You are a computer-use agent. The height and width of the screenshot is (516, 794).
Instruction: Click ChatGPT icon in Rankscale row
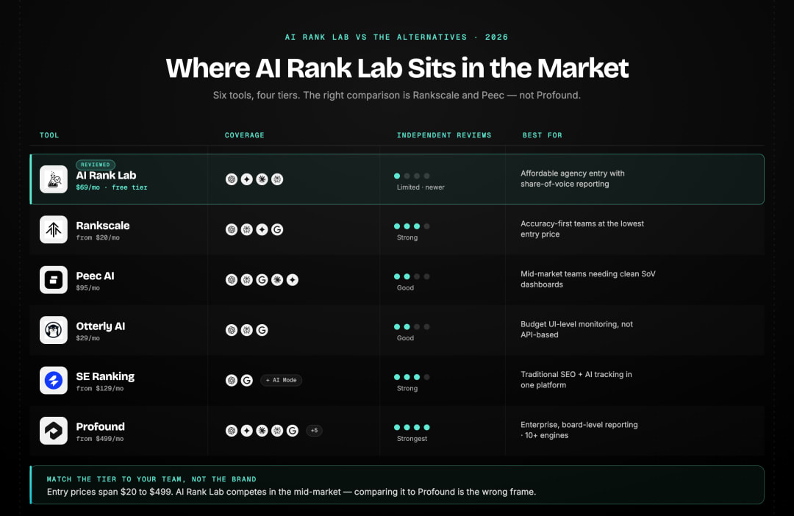[x=232, y=229]
